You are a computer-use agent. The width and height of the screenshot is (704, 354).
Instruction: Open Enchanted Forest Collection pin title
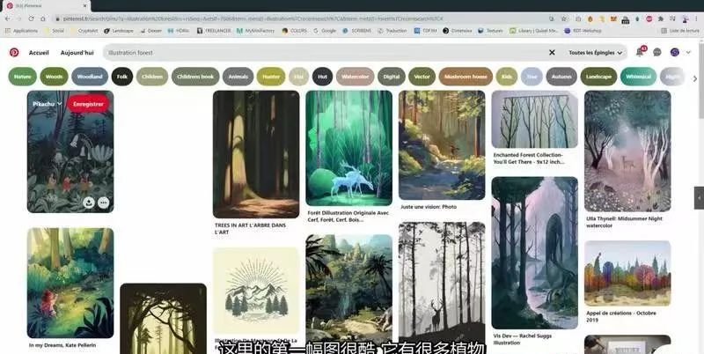click(x=529, y=159)
